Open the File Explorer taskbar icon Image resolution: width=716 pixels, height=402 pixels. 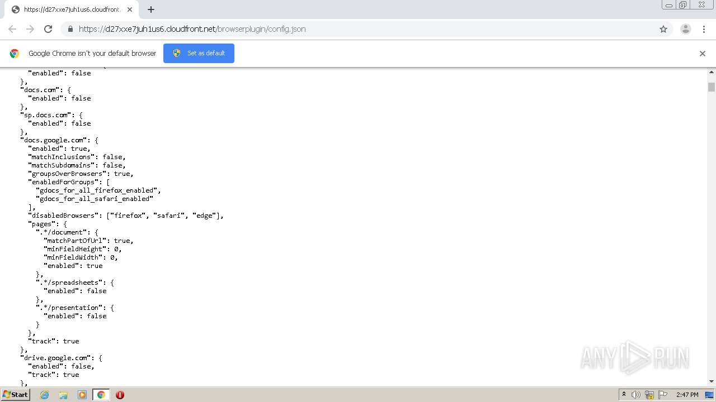coord(63,395)
